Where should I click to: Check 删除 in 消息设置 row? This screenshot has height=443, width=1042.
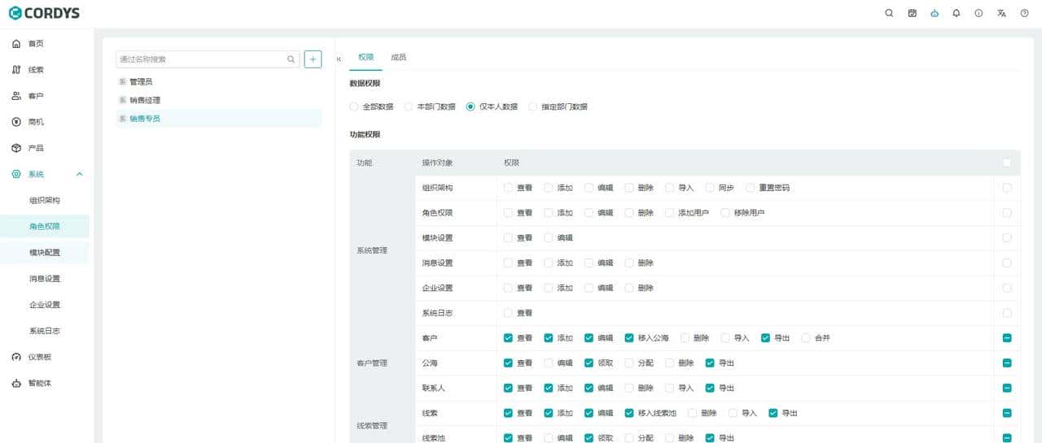tap(629, 263)
